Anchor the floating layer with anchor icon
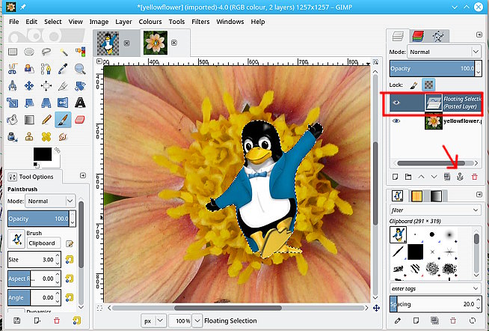489x331 pixels. [x=460, y=177]
